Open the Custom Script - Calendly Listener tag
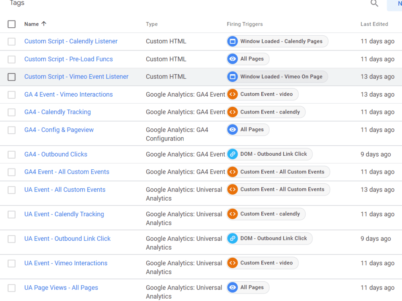The image size is (402, 301). click(x=71, y=41)
